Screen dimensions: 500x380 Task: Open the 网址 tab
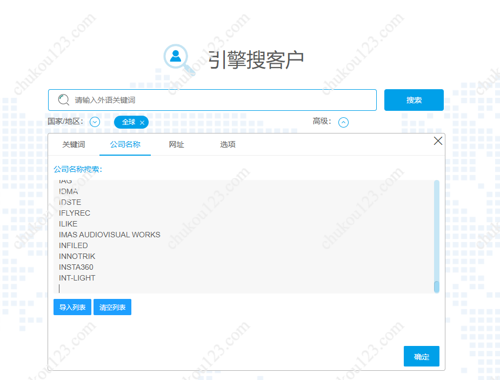176,144
